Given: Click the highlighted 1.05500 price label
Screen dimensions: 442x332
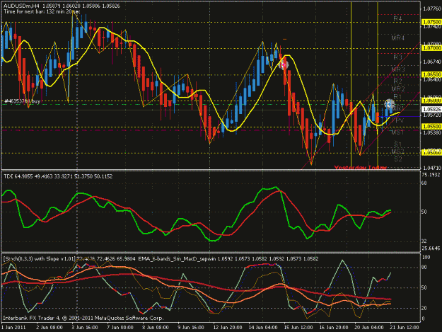Looking at the screenshot, I should [x=431, y=127].
